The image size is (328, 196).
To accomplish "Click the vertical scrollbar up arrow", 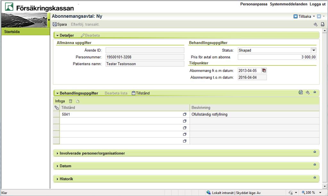I will click(x=324, y=31).
